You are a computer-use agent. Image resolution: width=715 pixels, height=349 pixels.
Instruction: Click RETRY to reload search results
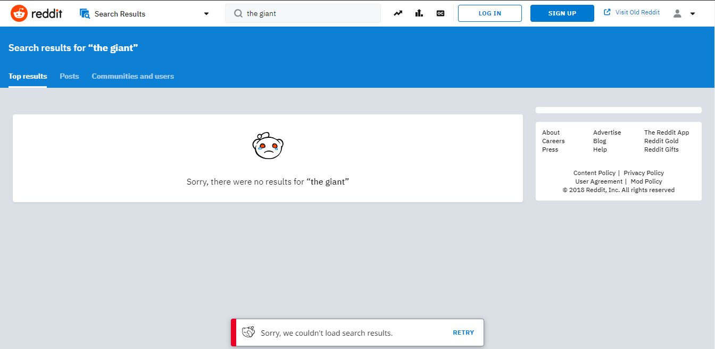(463, 332)
